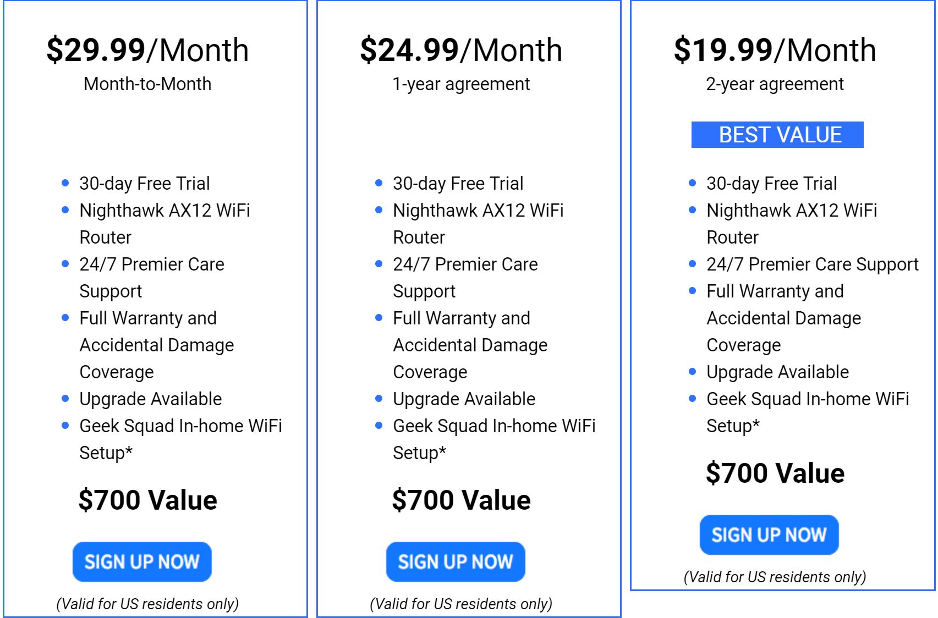Click Geek Squad In-home WiFi Setup in $29.99 plan

click(x=180, y=427)
